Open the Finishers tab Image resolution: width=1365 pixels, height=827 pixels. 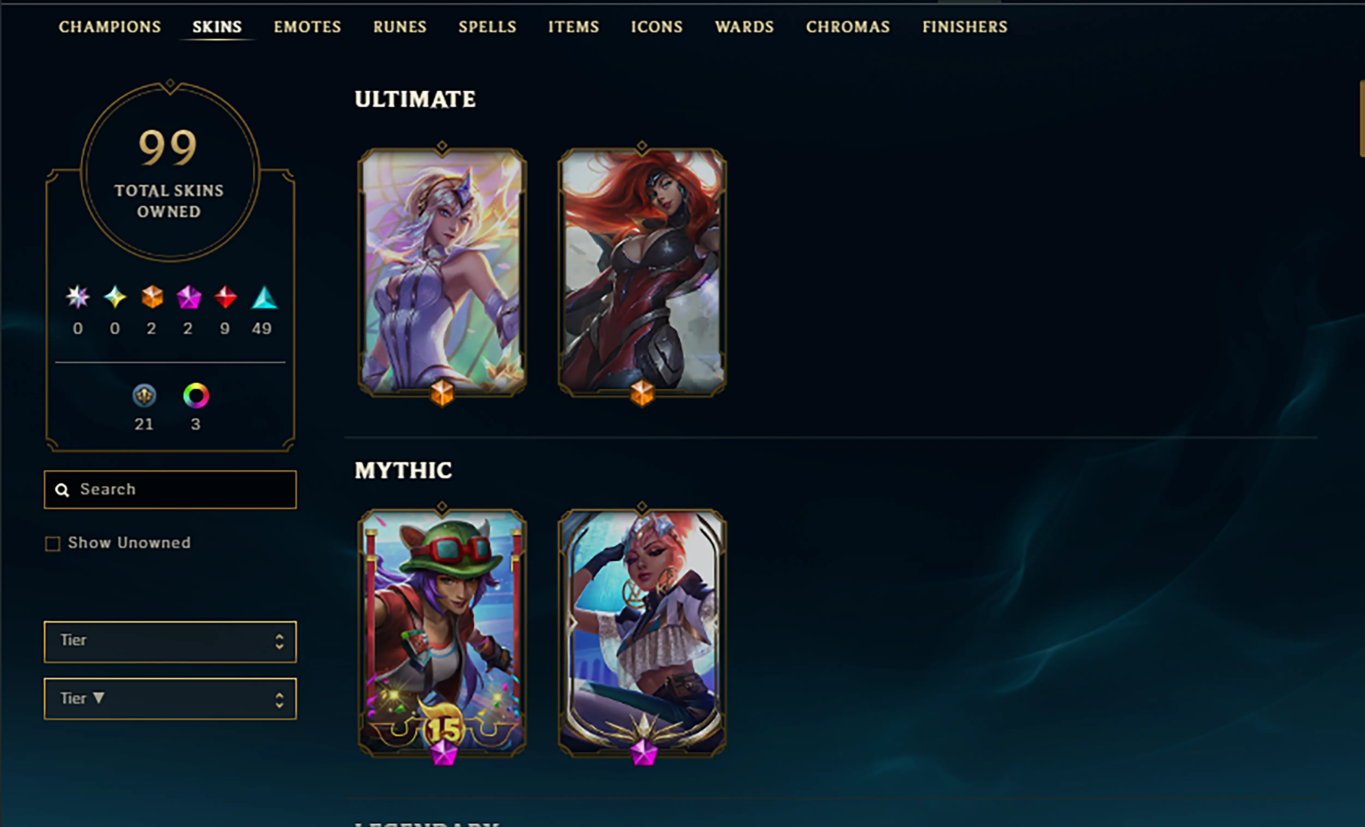pyautogui.click(x=965, y=26)
